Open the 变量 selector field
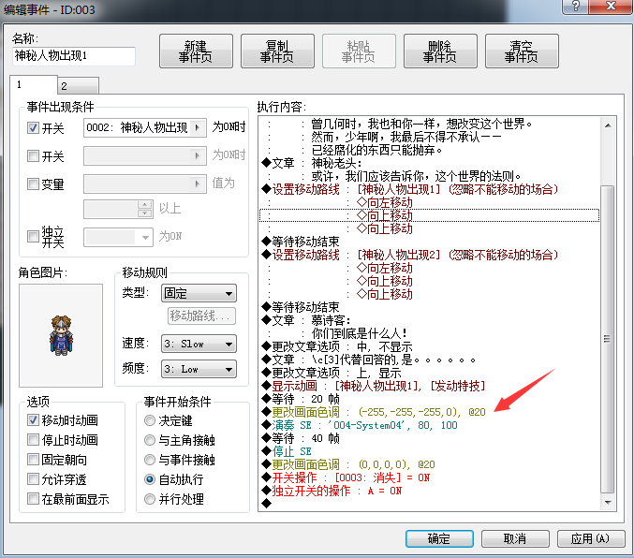Image resolution: width=634 pixels, height=558 pixels. coord(145,184)
